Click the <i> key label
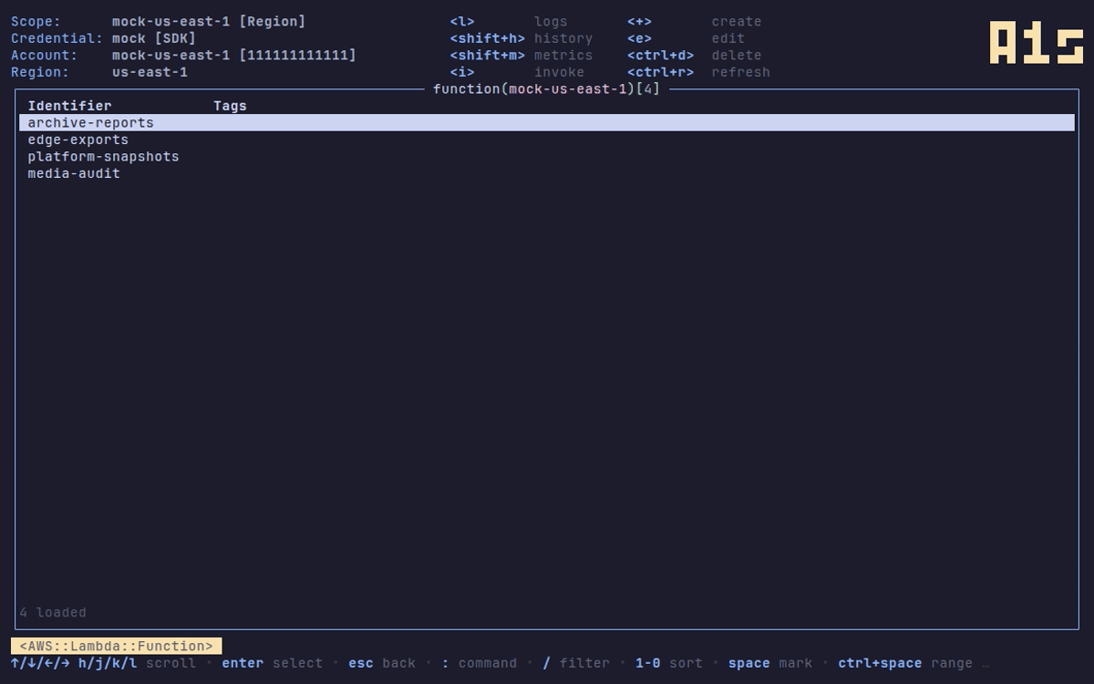 tap(462, 72)
